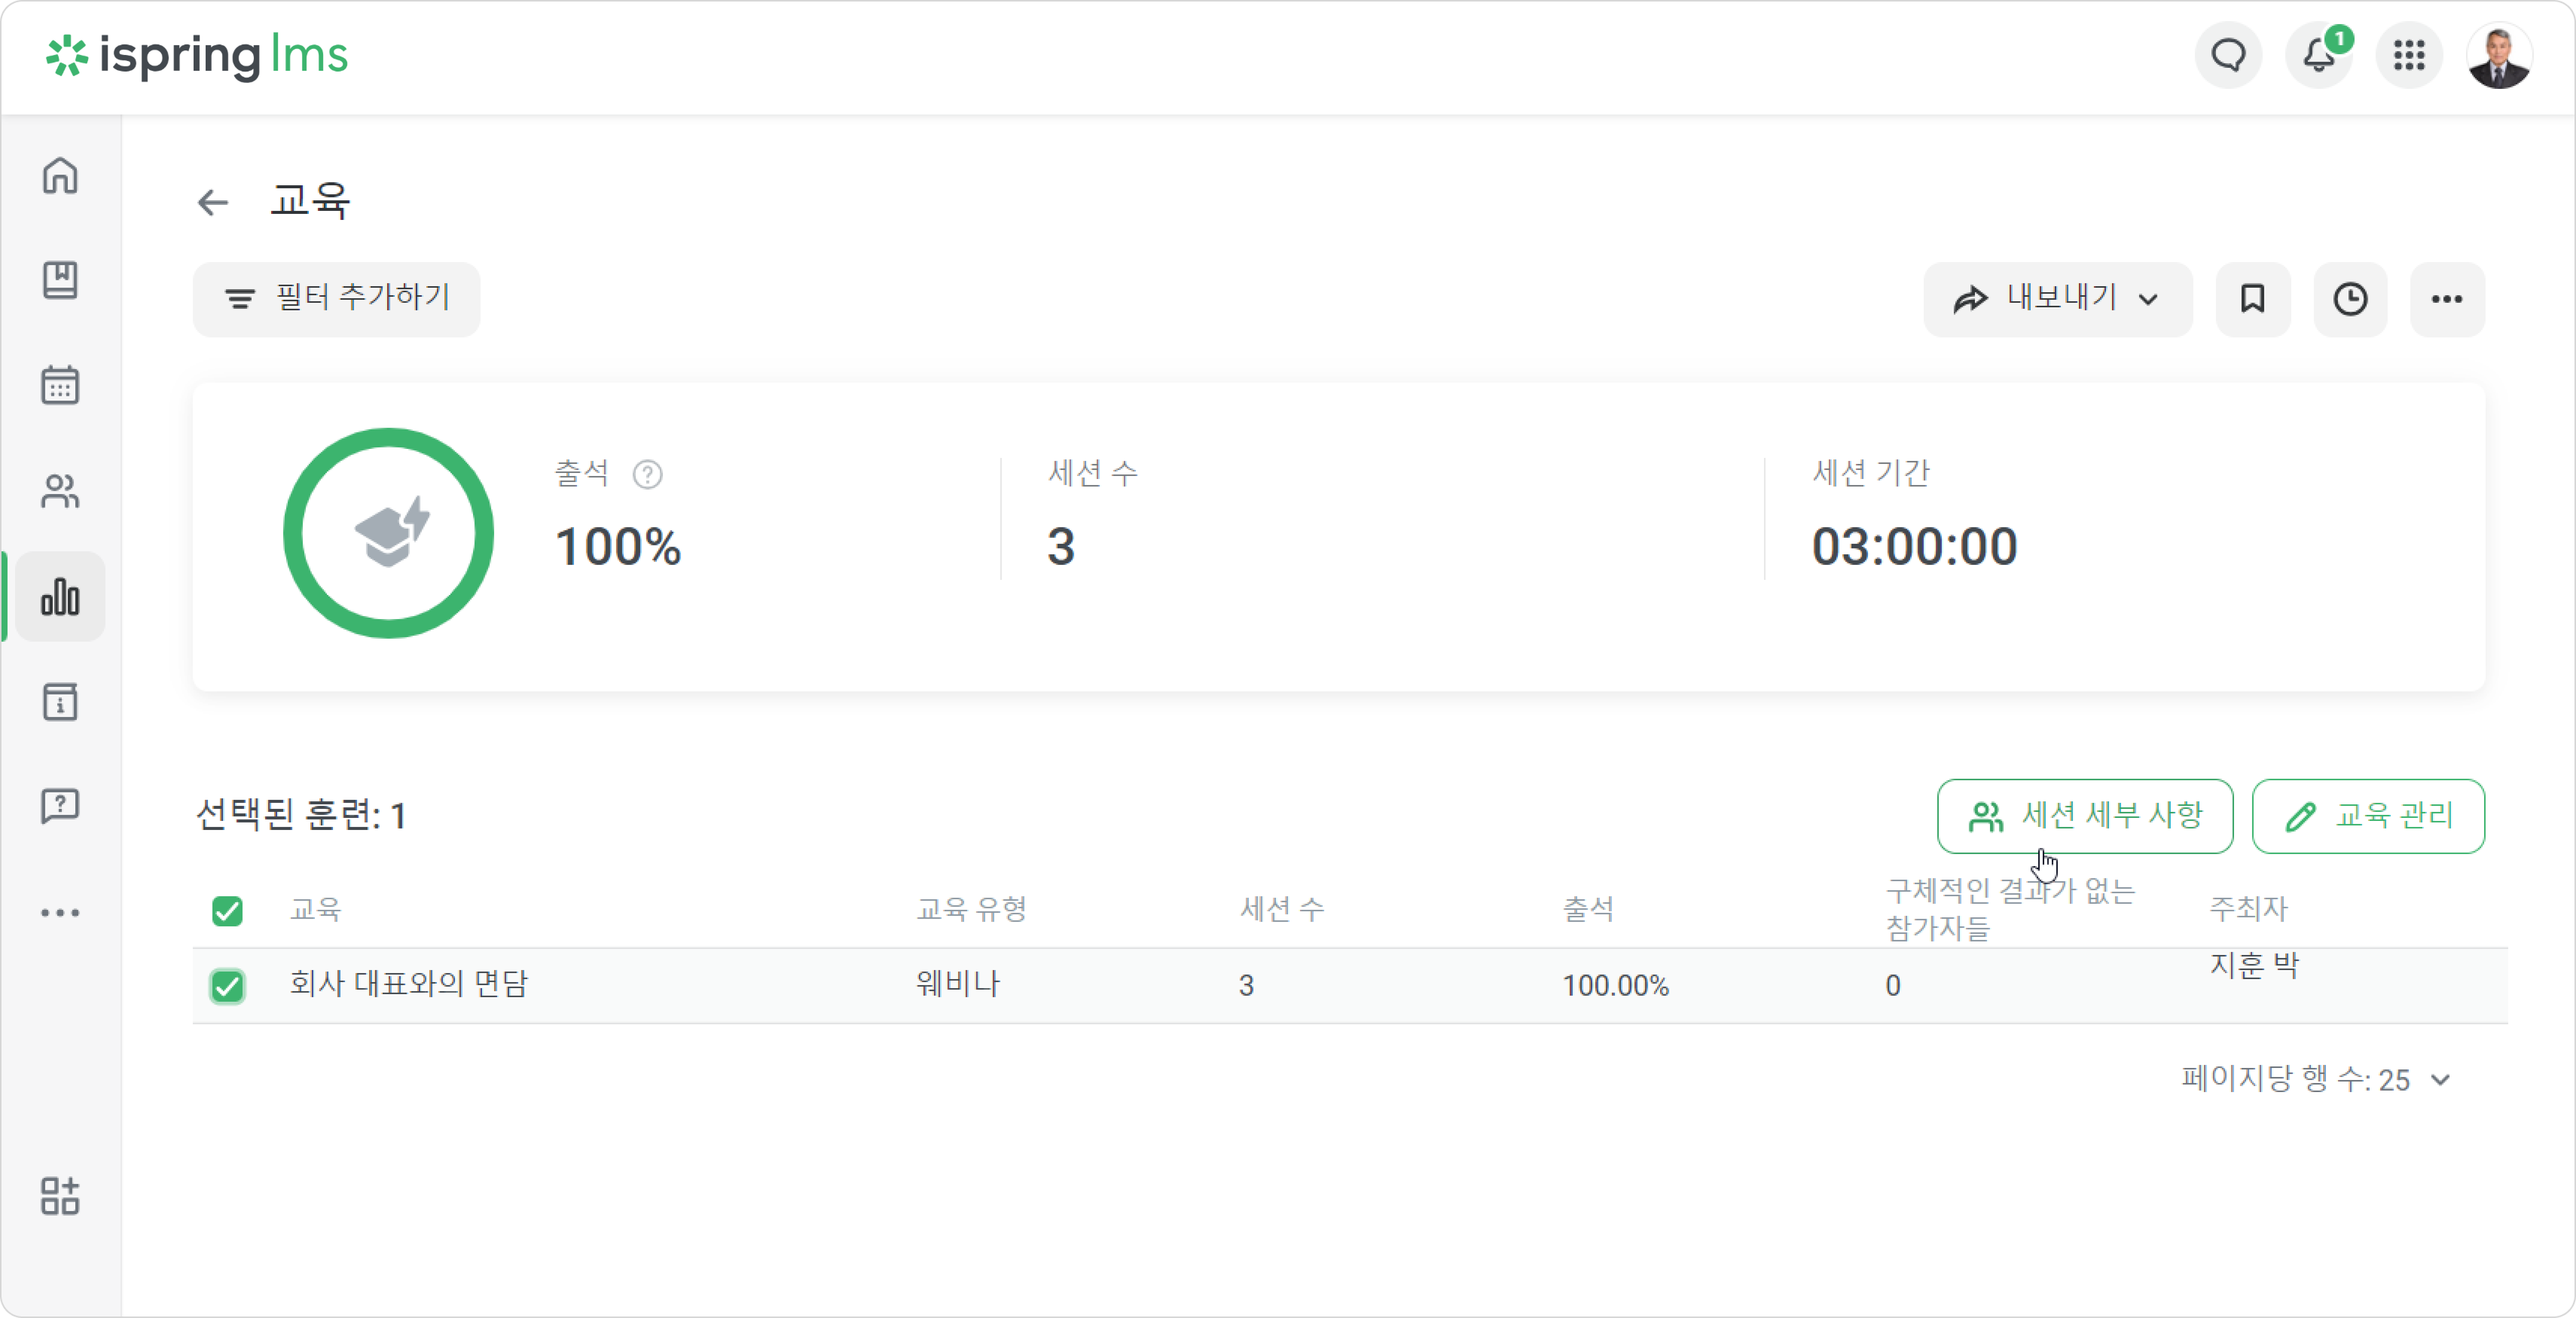Open the Reports bar chart sidebar icon
This screenshot has width=2576, height=1318.
(60, 596)
